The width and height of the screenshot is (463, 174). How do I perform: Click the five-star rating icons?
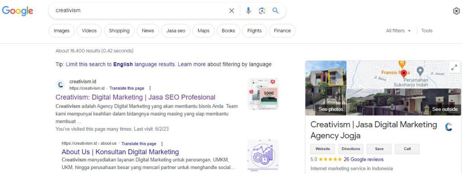pyautogui.click(x=331, y=160)
